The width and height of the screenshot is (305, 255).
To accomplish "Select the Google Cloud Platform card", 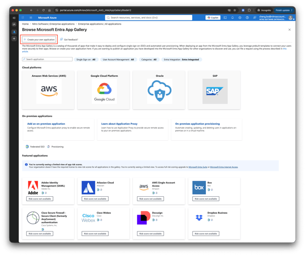I will click(x=103, y=90).
